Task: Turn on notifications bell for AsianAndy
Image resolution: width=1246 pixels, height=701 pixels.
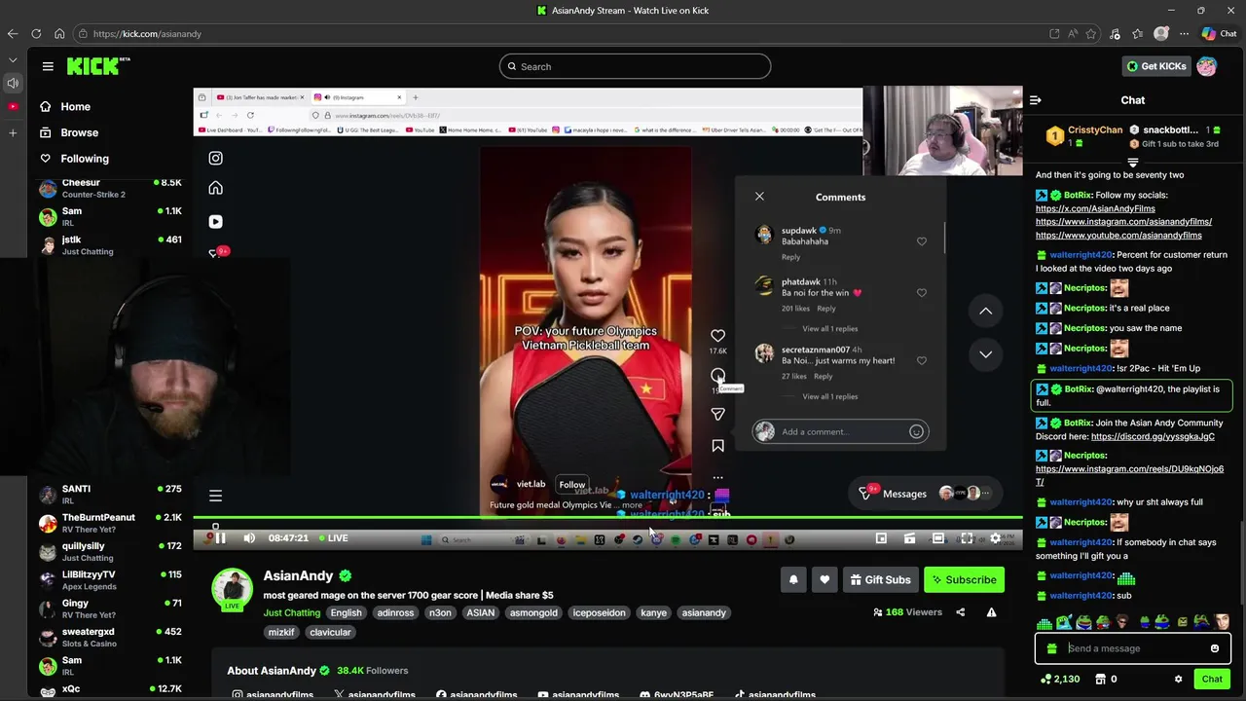Action: 793,579
